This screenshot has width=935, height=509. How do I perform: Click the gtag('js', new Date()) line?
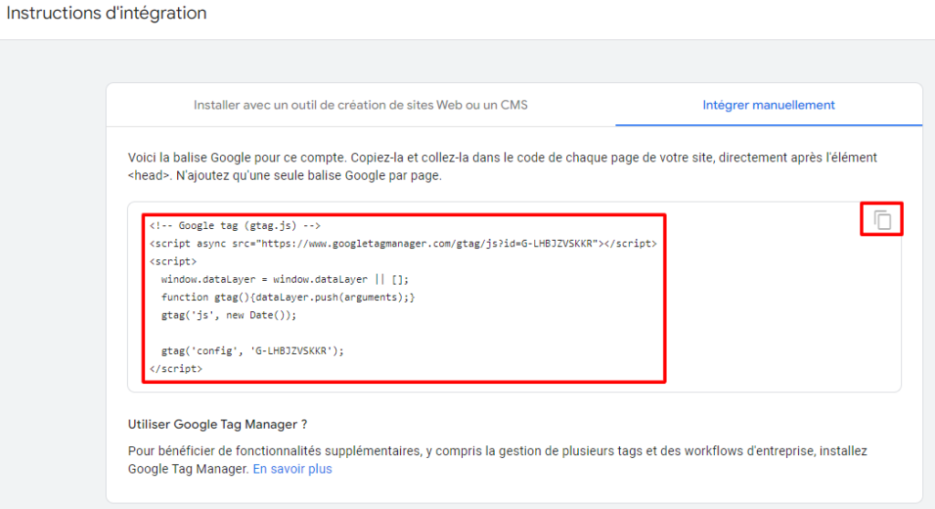(228, 316)
